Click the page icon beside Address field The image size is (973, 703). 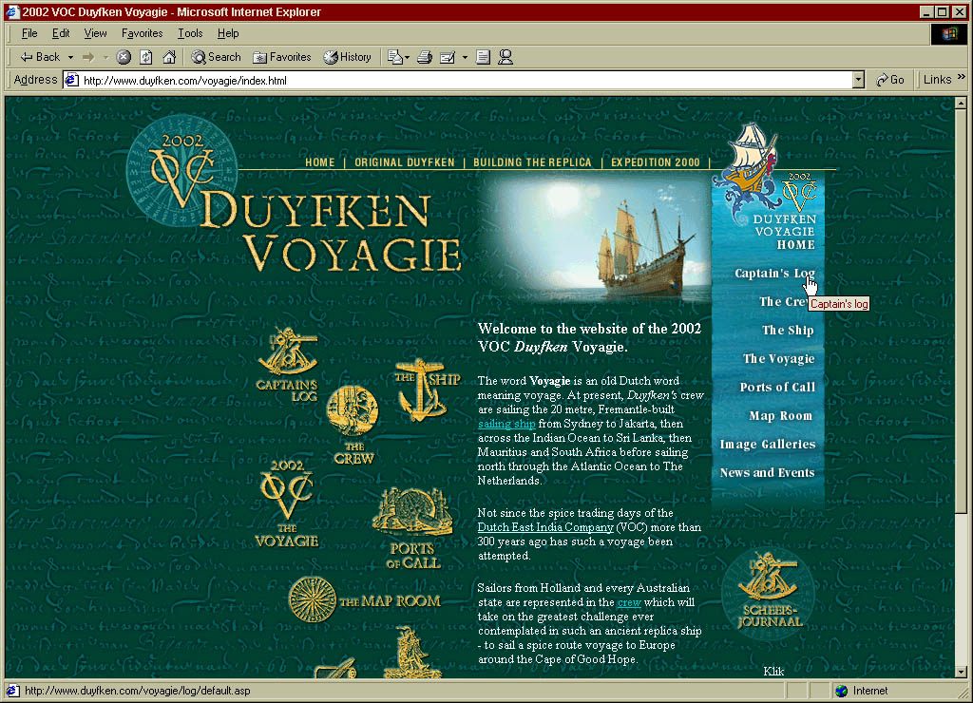click(72, 80)
